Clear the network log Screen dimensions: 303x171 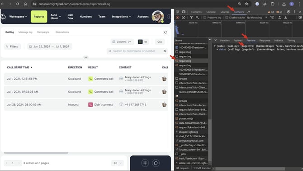click(x=184, y=18)
